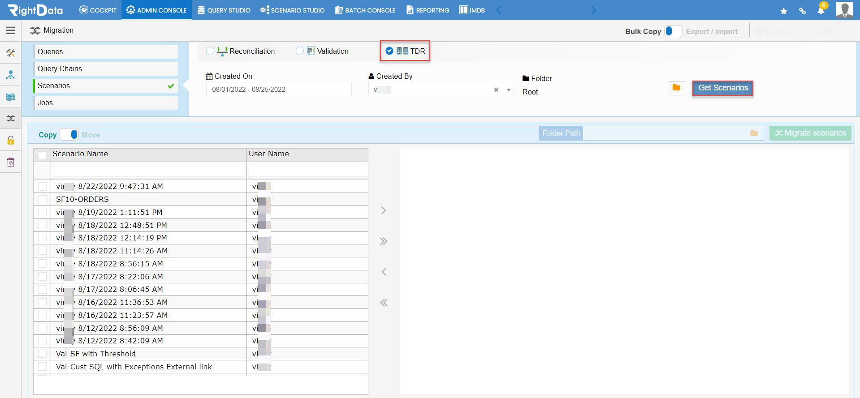Viewport: 860px width, 398px height.
Task: Open the recycle bin sidebar icon
Action: pyautogui.click(x=11, y=162)
